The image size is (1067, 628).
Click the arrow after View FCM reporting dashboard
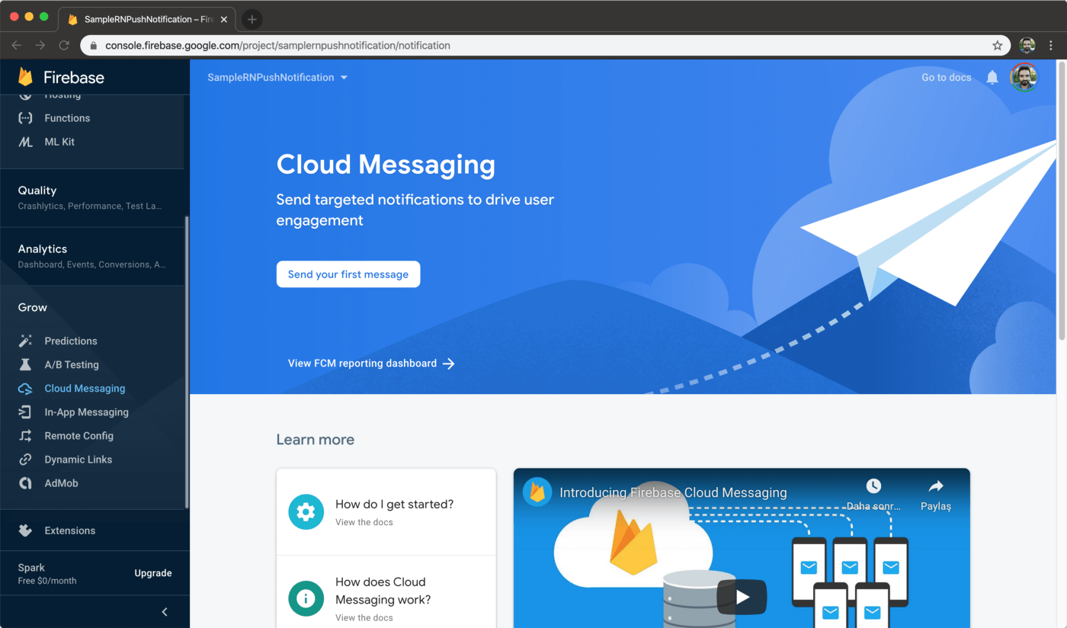(449, 364)
